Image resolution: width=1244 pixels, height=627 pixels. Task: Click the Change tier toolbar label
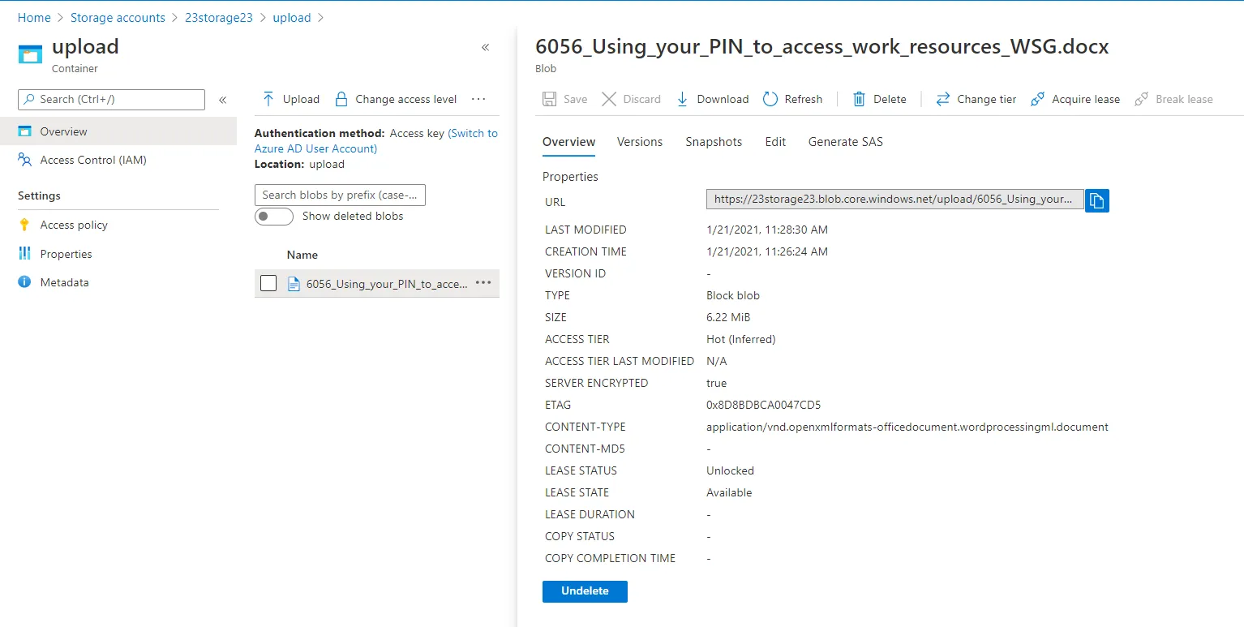pyautogui.click(x=987, y=99)
